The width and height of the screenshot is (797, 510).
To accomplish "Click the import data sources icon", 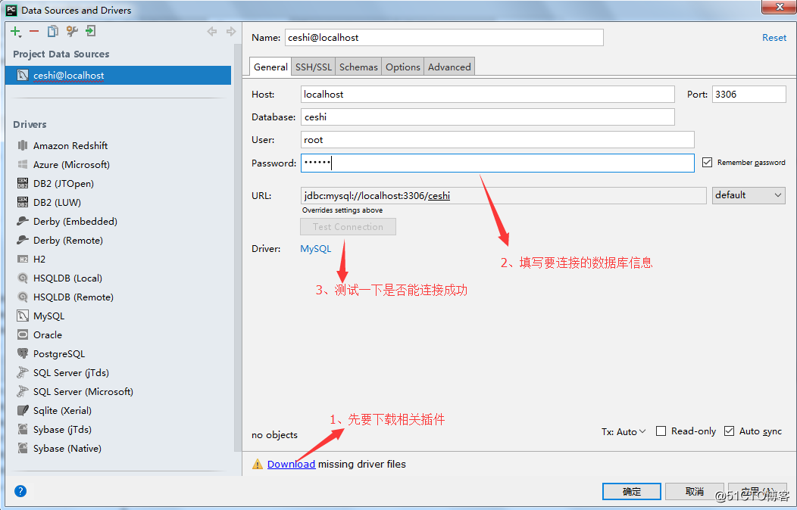I will click(90, 32).
